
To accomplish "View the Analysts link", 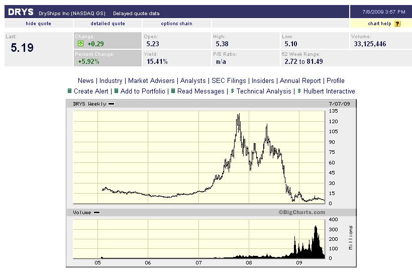I will coord(193,81).
